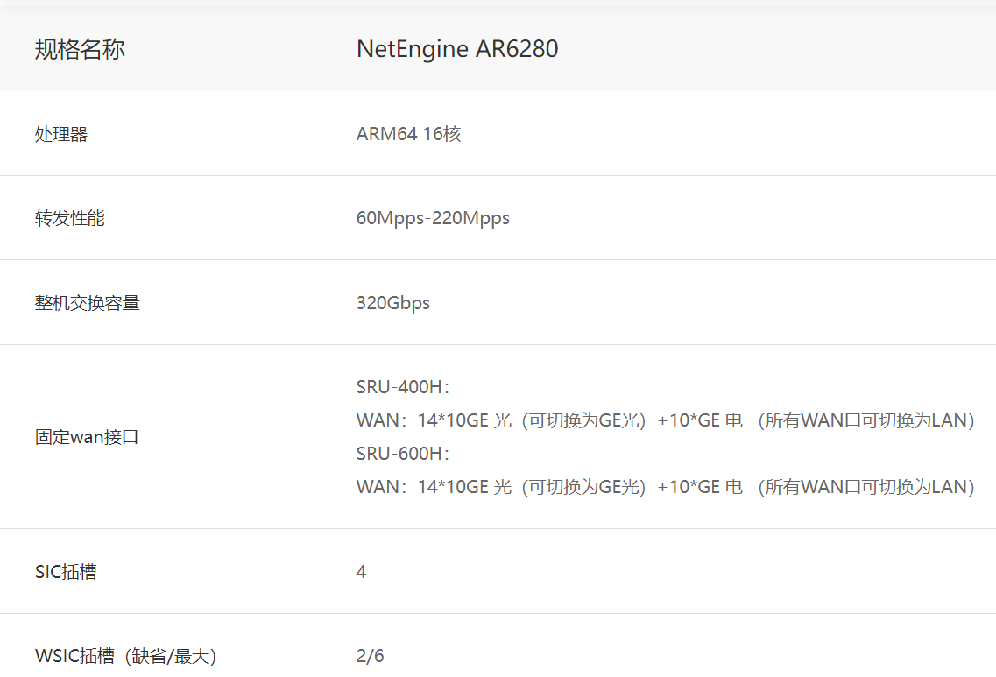
Task: Click the 处理器 row label
Action: 61,134
